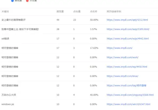158x110 pixels.
Task: Click impressions 17 in the ssl错误 row
Action: point(58,39)
